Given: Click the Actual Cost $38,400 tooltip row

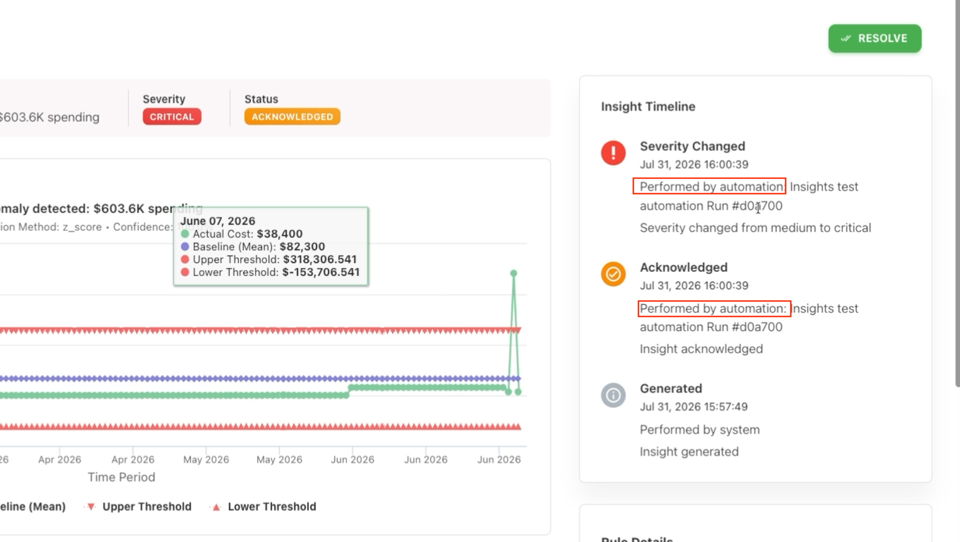Looking at the screenshot, I should (x=242, y=234).
